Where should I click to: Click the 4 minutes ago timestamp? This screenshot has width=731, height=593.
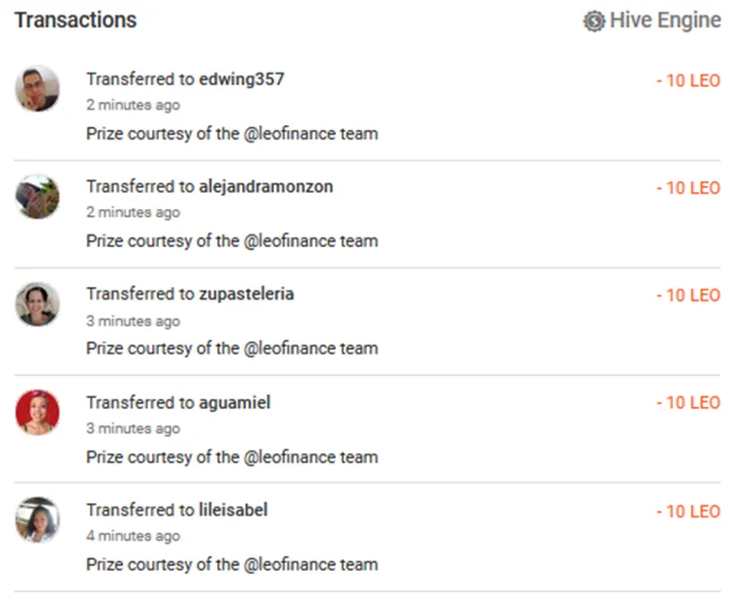134,536
